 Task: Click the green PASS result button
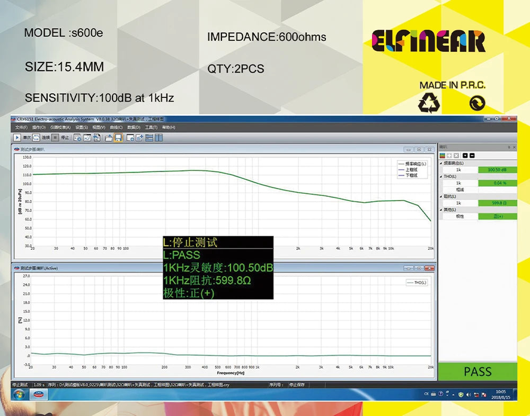coord(477,372)
